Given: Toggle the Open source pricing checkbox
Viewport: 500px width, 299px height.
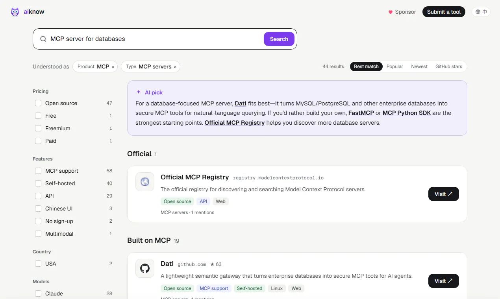Looking at the screenshot, I should tap(38, 103).
